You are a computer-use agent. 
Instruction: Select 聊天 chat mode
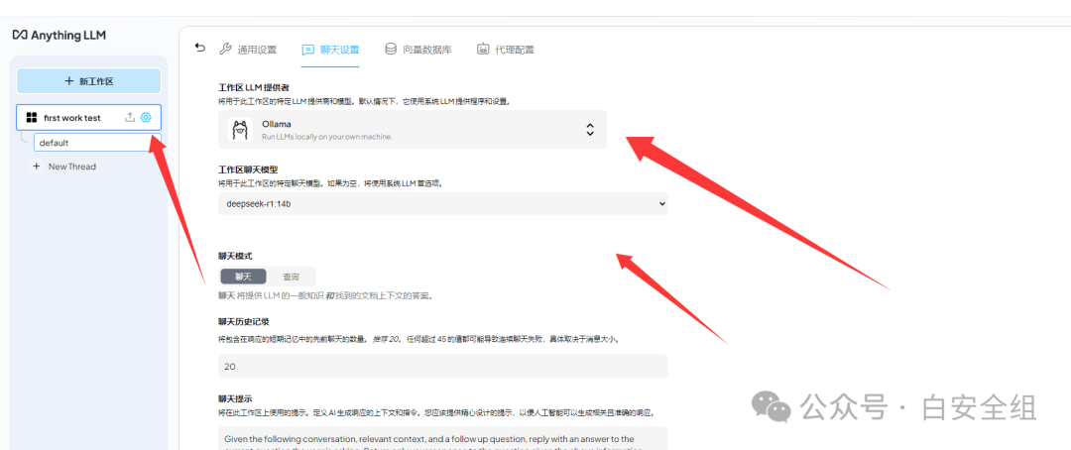pyautogui.click(x=243, y=277)
